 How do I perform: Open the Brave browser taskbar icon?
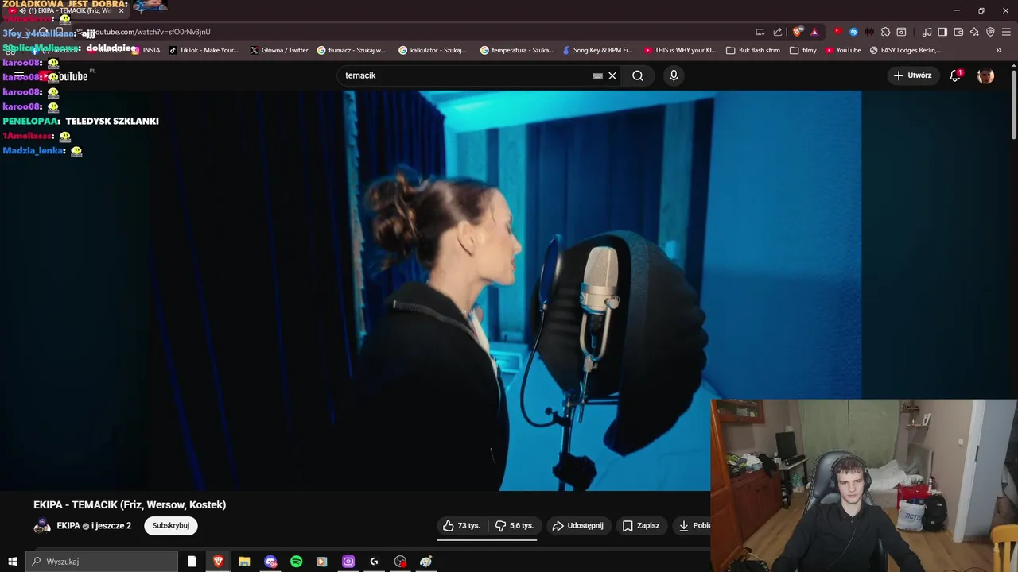[x=218, y=562]
